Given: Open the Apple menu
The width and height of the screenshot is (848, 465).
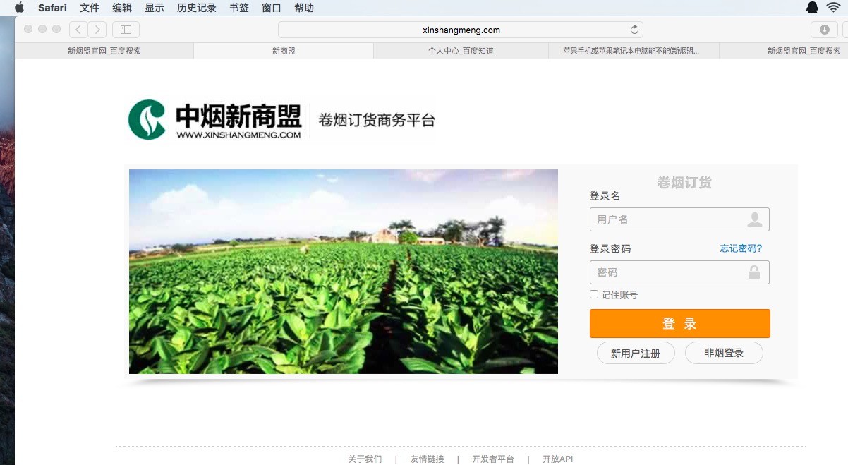Looking at the screenshot, I should click(x=19, y=8).
